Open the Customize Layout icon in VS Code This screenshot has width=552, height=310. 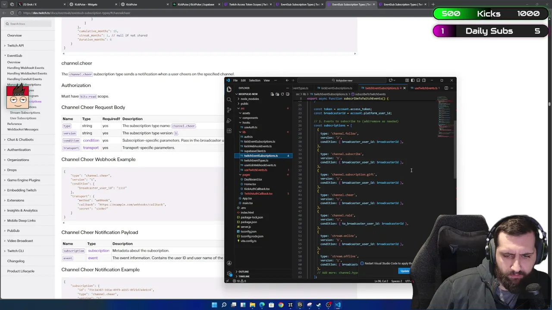(x=407, y=80)
